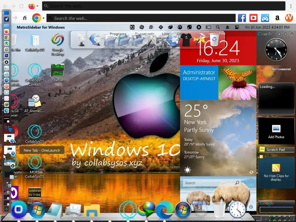Open the toggle-switch control icon in the menu bar

(x=237, y=27)
